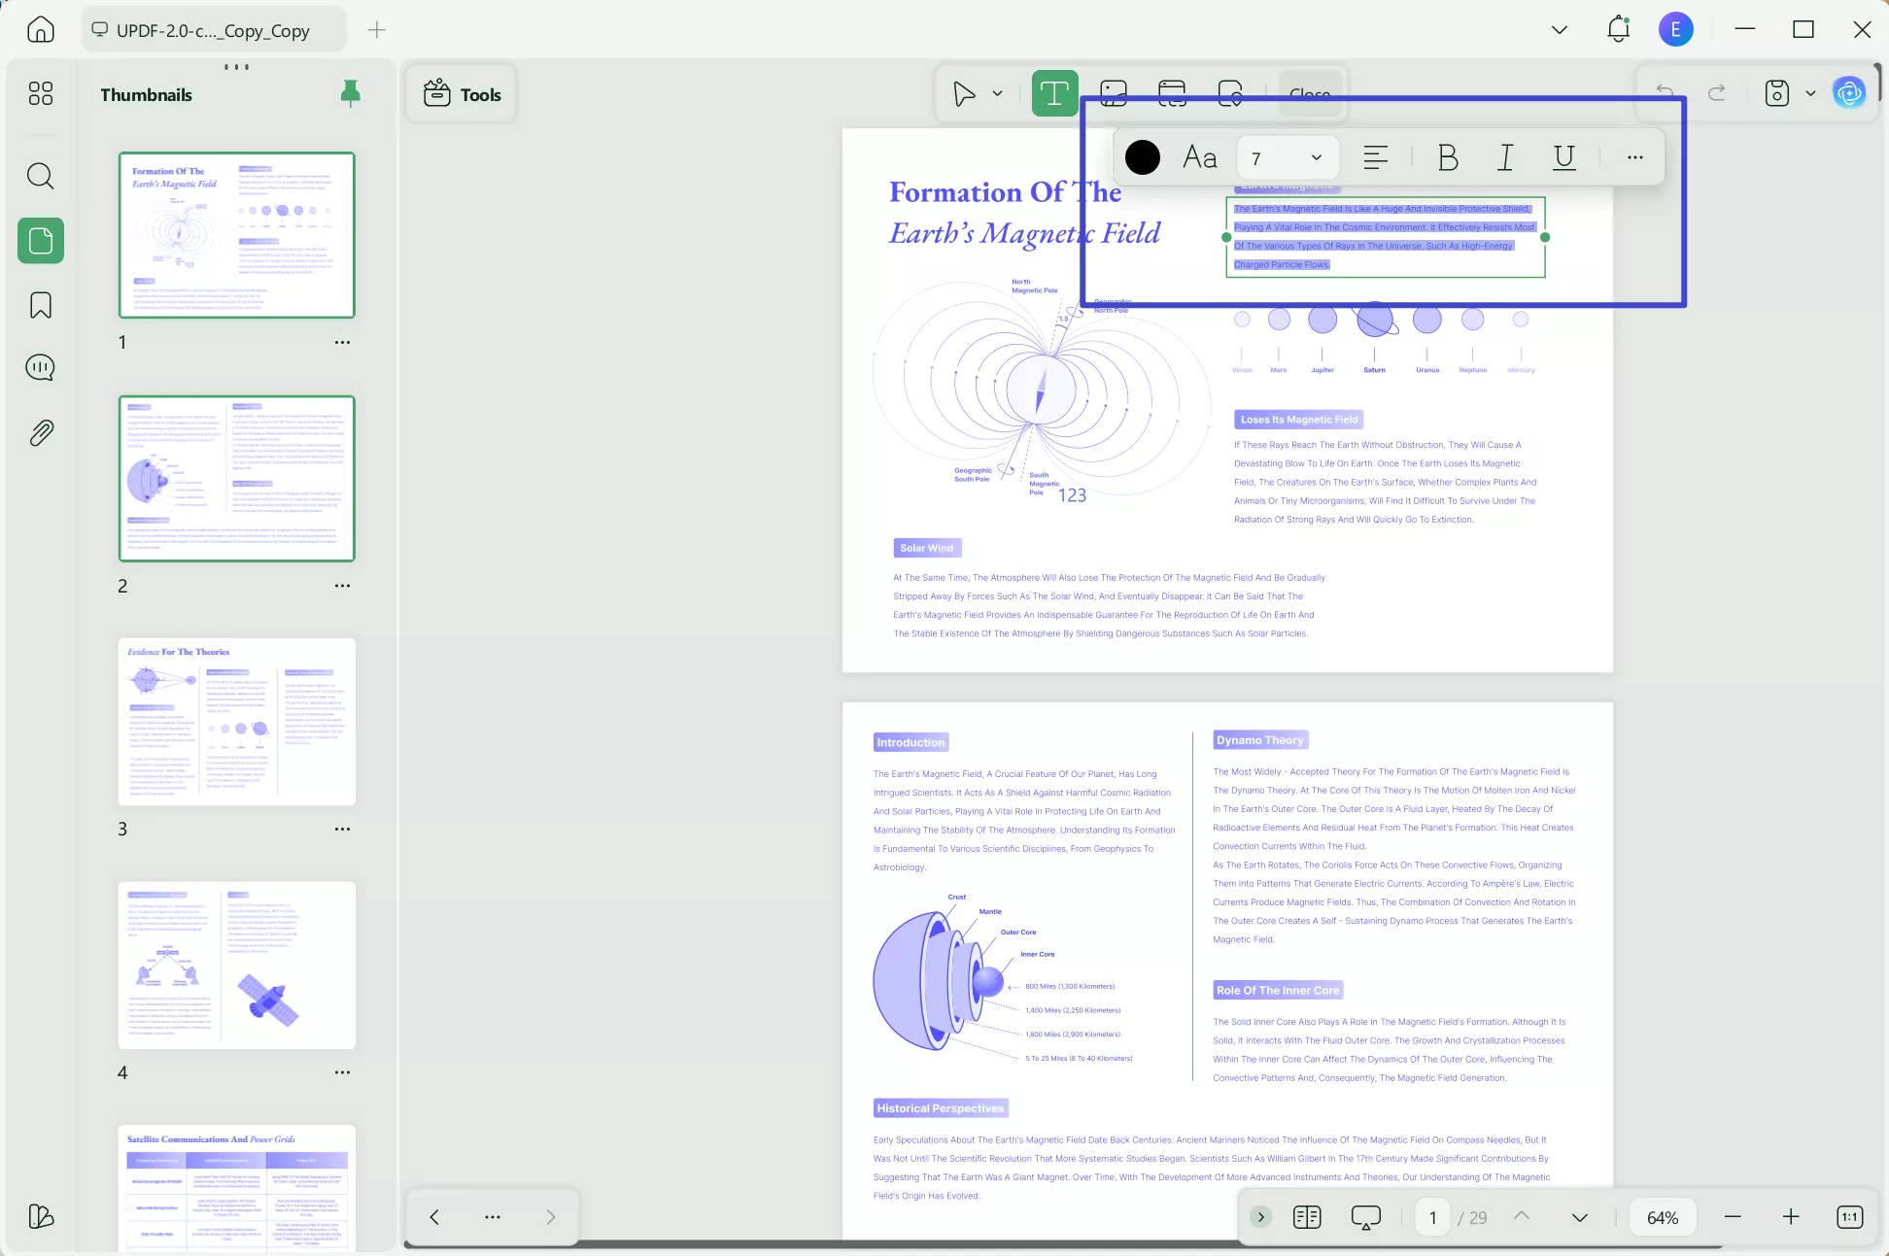Pick the text color swatch
1889x1256 pixels.
1142,156
